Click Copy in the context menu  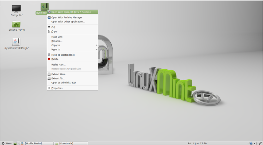(72, 31)
